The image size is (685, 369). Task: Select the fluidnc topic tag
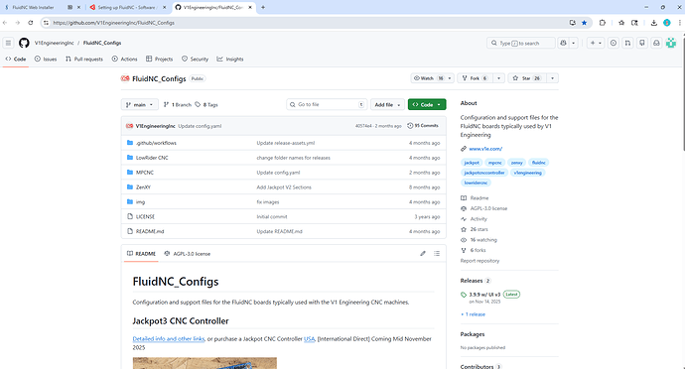click(x=539, y=163)
